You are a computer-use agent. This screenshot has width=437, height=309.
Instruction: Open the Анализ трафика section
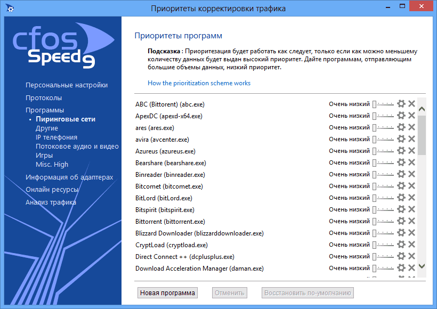(51, 202)
